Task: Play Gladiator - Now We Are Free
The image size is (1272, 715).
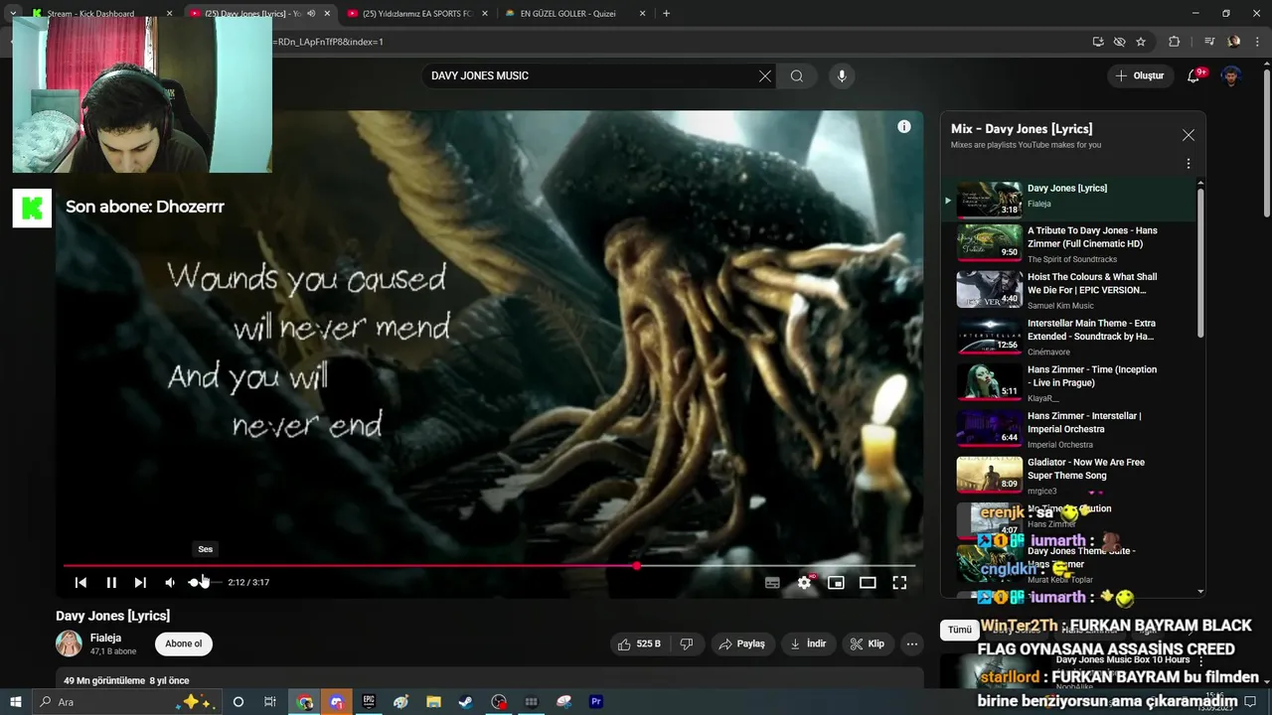Action: click(1068, 475)
